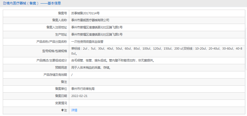
Task: Click the 产品存储及有效期 label
Action: [x=55, y=75]
